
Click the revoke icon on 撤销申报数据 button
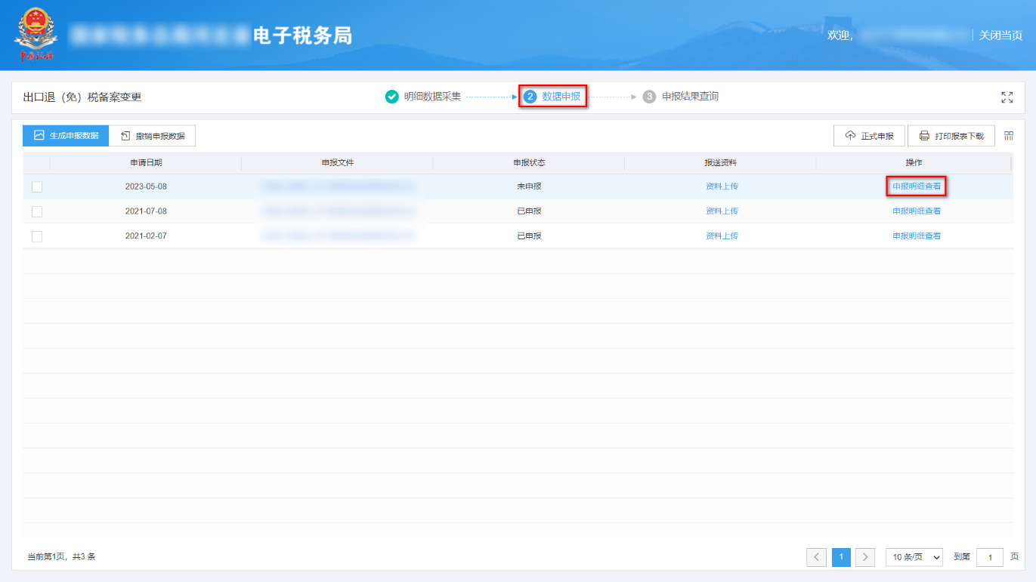click(125, 135)
